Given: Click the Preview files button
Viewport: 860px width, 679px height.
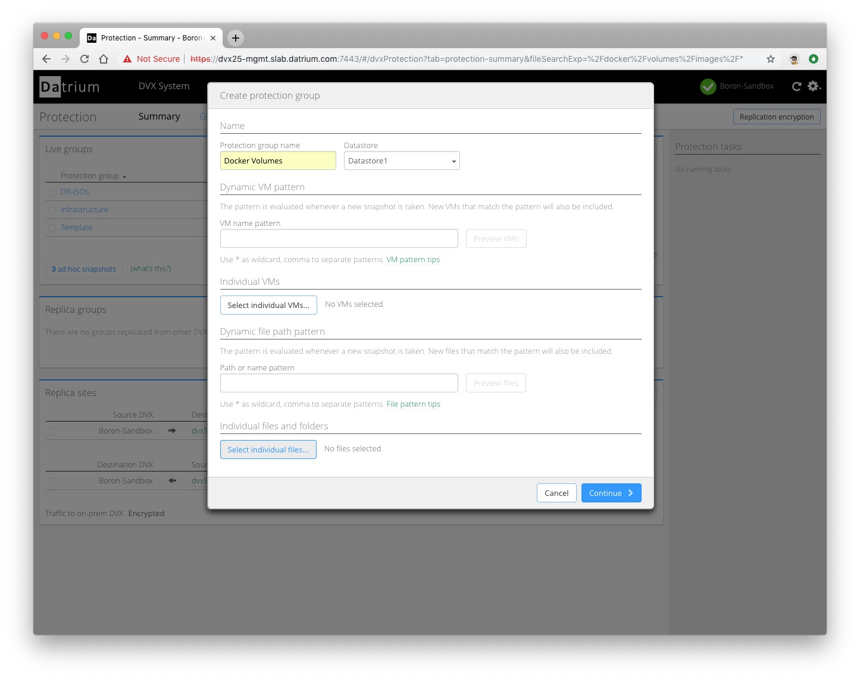Looking at the screenshot, I should (496, 383).
